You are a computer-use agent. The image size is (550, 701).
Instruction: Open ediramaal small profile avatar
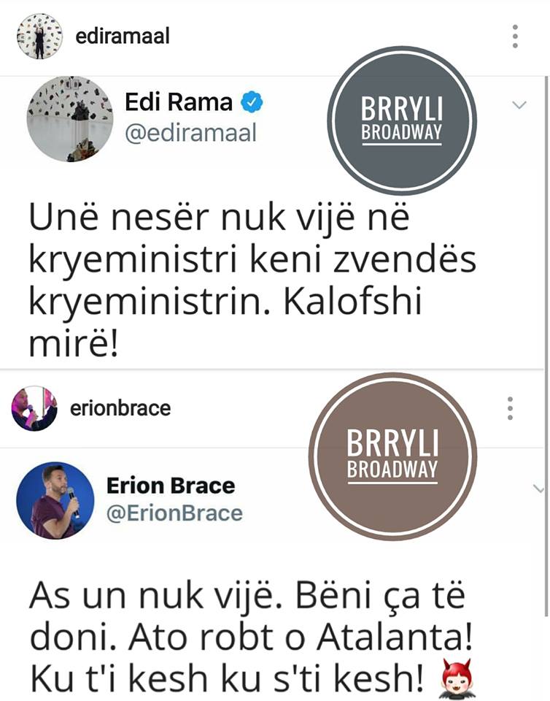(39, 37)
